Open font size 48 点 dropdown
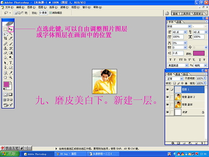This screenshot has height=157, width=209. [x=185, y=32]
